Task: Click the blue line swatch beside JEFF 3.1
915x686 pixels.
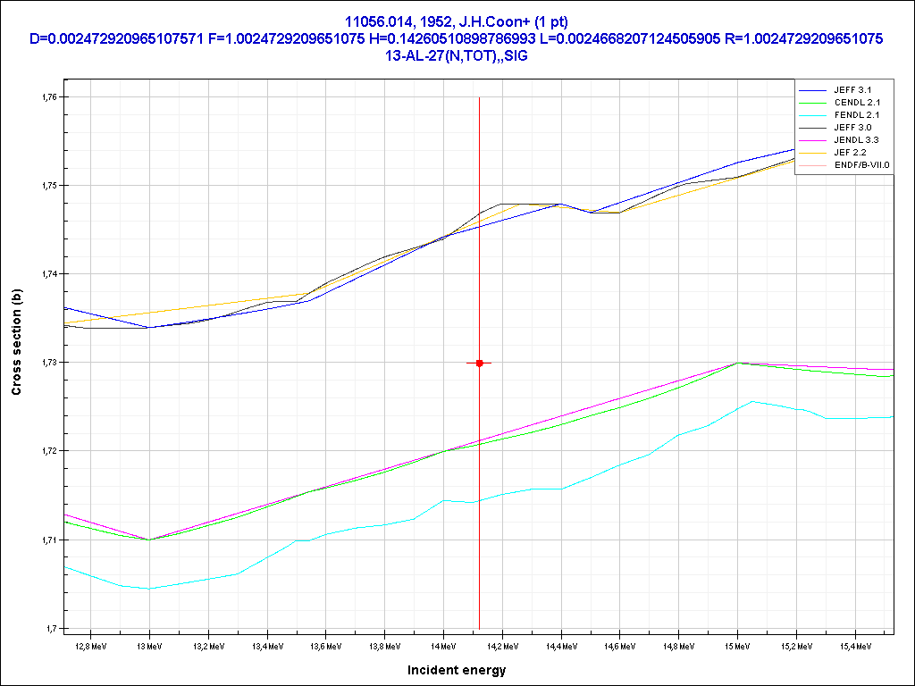Action: click(x=812, y=90)
